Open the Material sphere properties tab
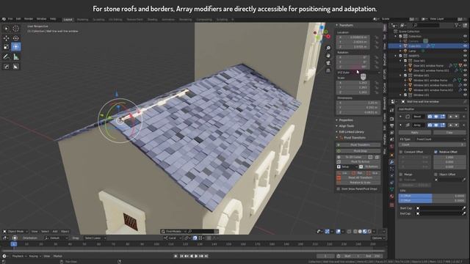 click(391, 197)
